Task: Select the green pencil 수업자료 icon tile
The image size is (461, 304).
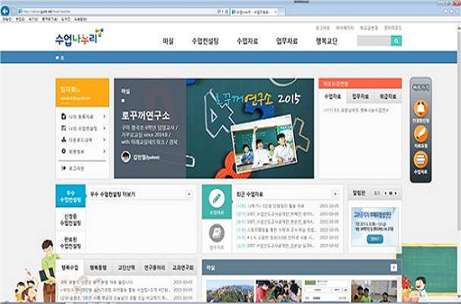Action: pyautogui.click(x=217, y=202)
